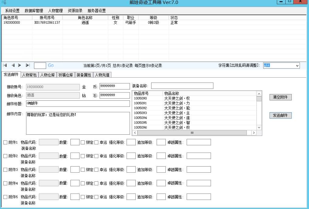Jump to the first page using the pagination icon

[x=4, y=65]
